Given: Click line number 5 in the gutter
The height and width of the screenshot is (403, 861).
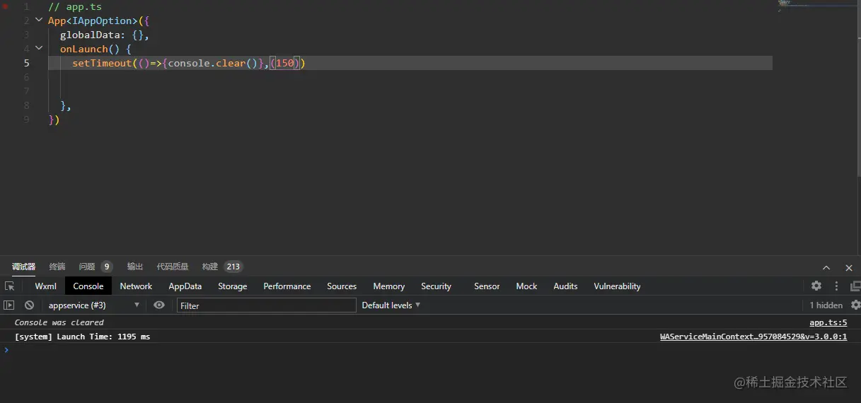Looking at the screenshot, I should point(26,63).
